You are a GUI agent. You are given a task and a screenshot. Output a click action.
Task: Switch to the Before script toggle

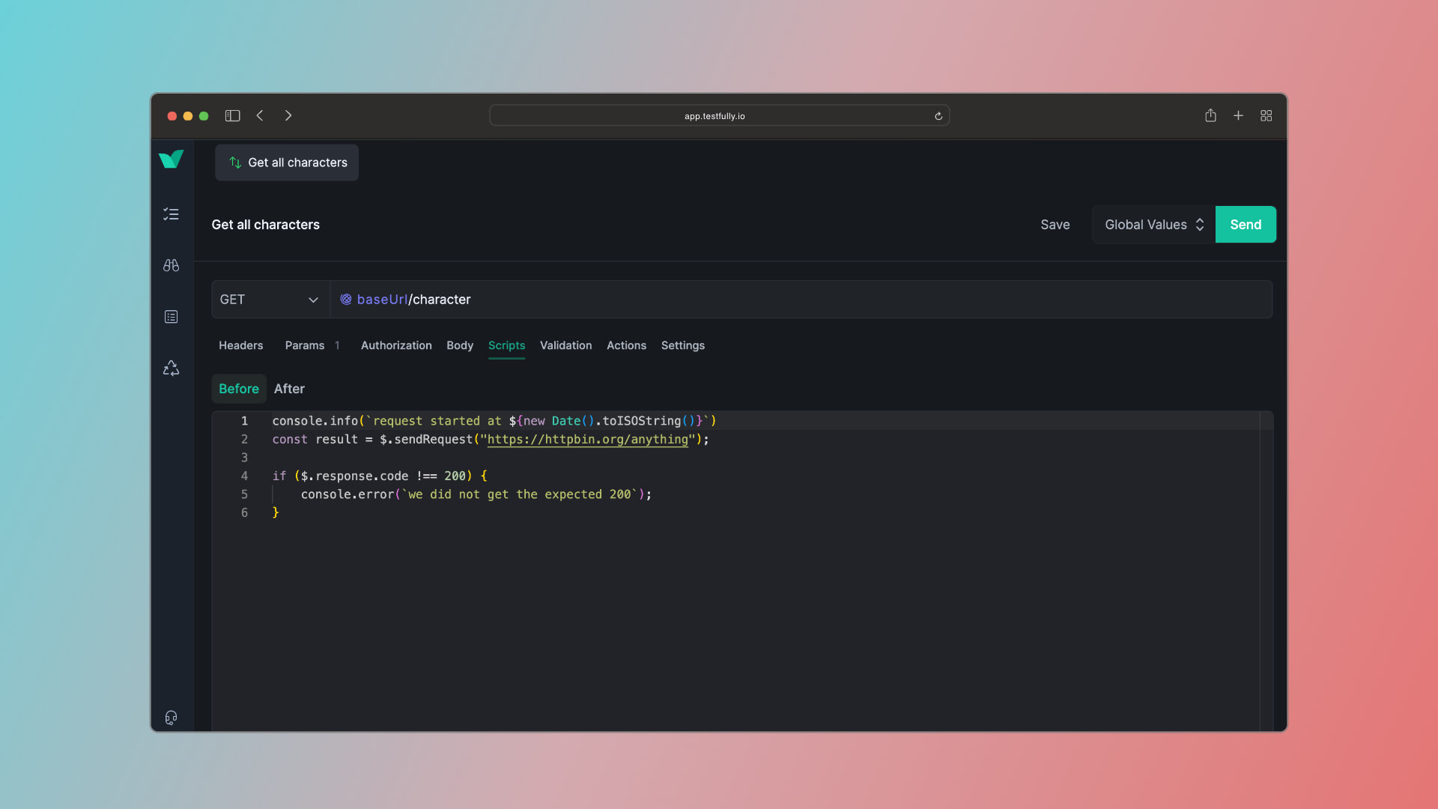pyautogui.click(x=238, y=388)
